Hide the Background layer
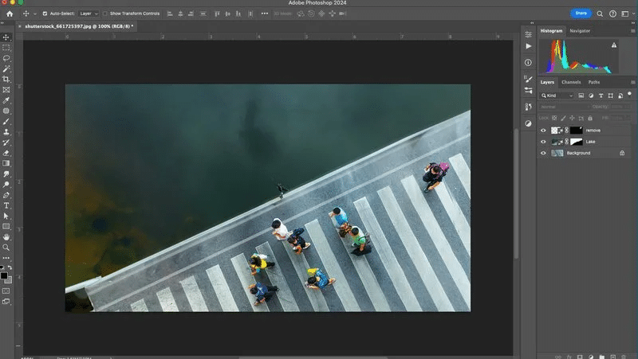This screenshot has height=359, width=638. pos(543,153)
